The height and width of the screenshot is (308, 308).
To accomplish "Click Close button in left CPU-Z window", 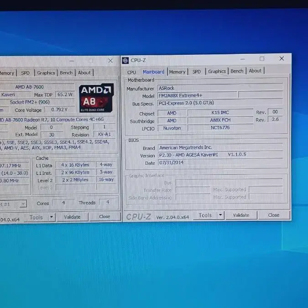I will click(x=104, y=216).
